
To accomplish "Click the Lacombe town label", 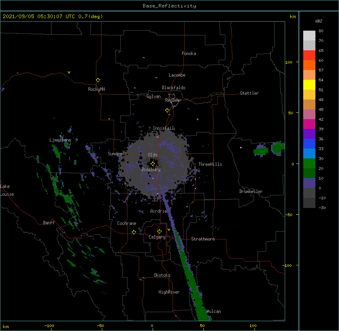I will point(177,75).
